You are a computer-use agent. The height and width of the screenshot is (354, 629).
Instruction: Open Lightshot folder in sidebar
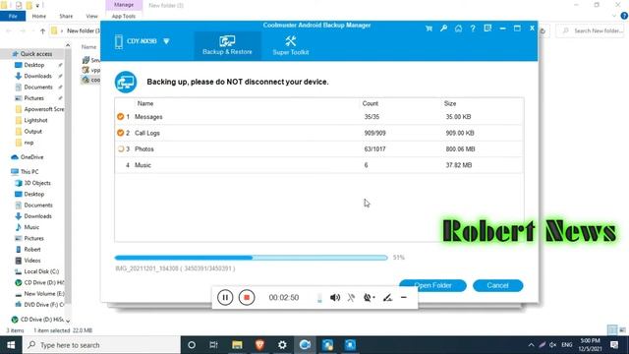tap(35, 120)
